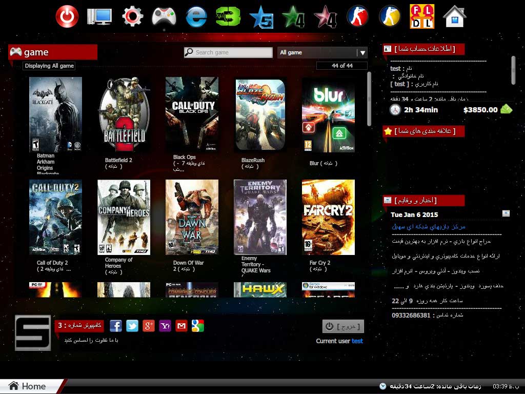This screenshot has width=525, height=394.
Task: Click the computer monitor icon
Action: pyautogui.click(x=99, y=17)
